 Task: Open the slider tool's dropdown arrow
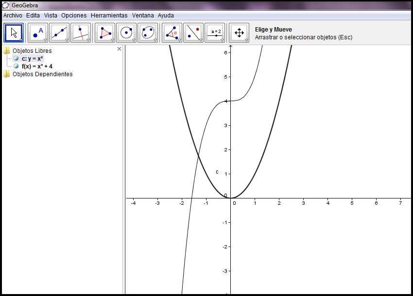[x=223, y=41]
